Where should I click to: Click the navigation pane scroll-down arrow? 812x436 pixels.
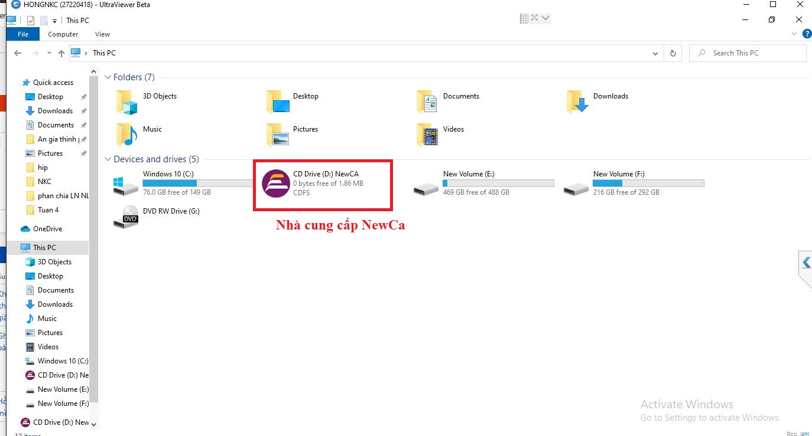click(94, 424)
